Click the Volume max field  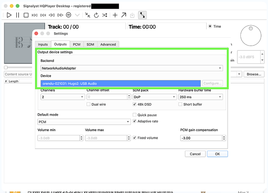tap(106, 138)
